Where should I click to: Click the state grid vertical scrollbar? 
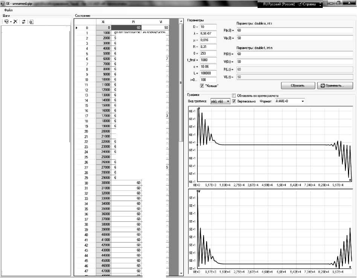[181, 151]
